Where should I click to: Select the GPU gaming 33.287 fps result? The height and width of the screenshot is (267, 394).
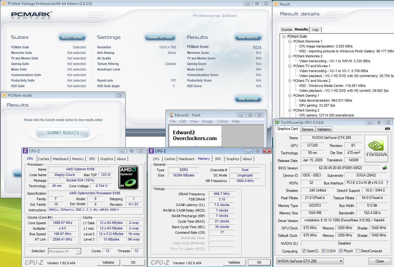(317, 105)
